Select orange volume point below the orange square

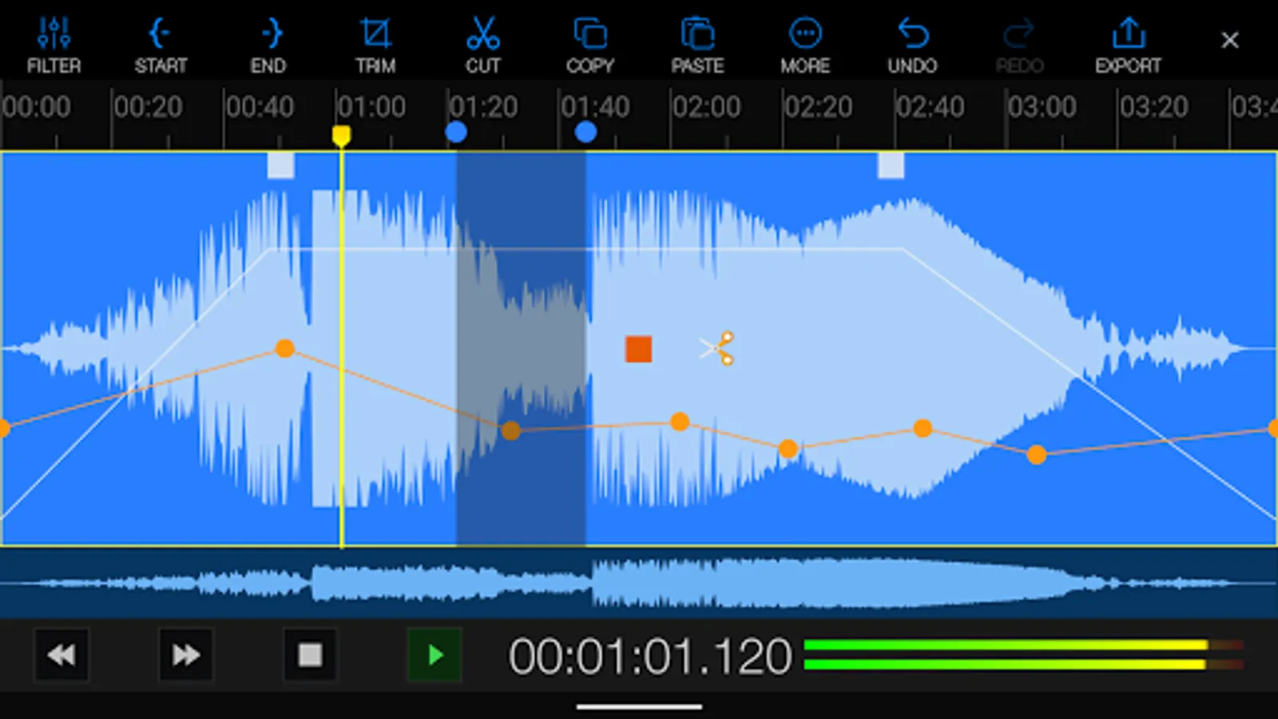click(x=680, y=422)
